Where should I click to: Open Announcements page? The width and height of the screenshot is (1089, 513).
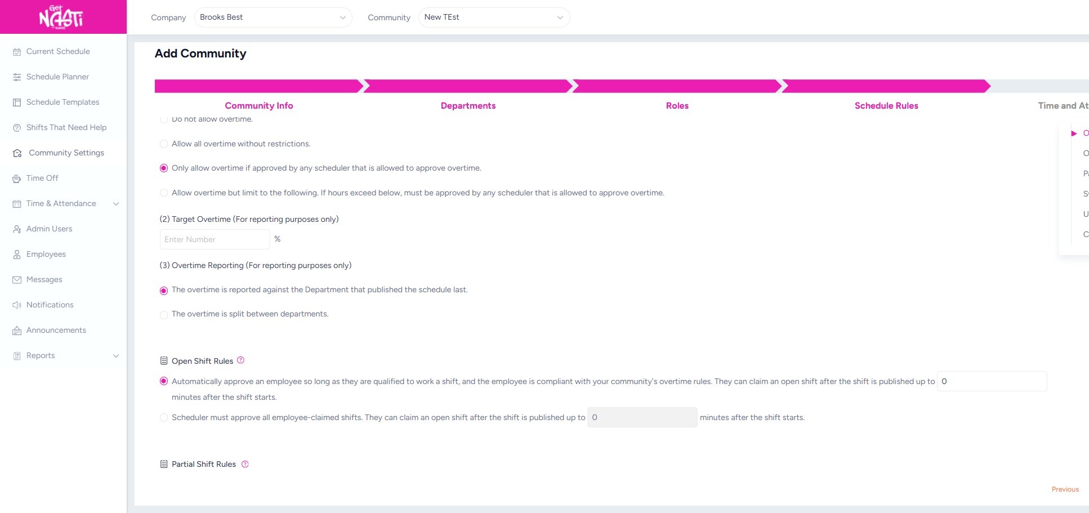click(x=56, y=331)
